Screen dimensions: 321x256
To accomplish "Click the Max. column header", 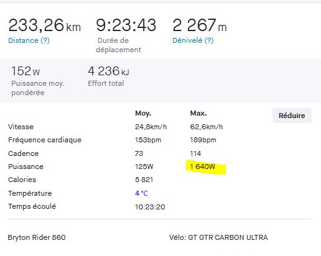I will tap(198, 113).
